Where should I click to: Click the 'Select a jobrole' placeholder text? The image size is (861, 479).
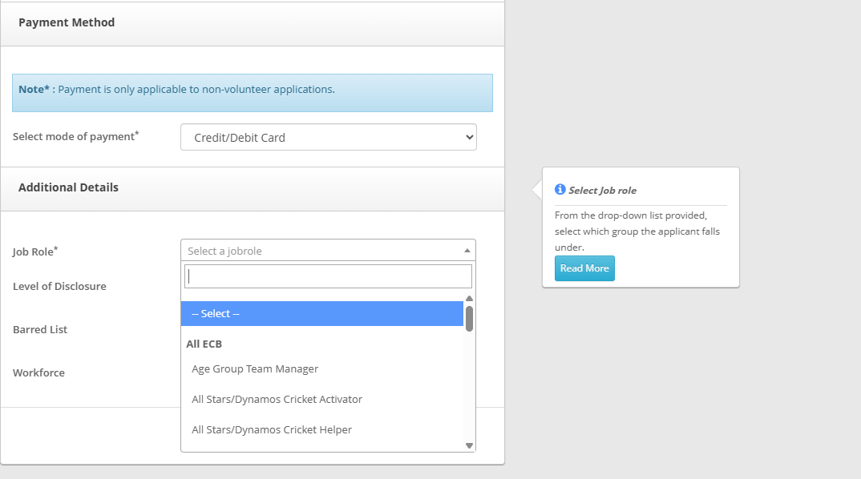(225, 251)
